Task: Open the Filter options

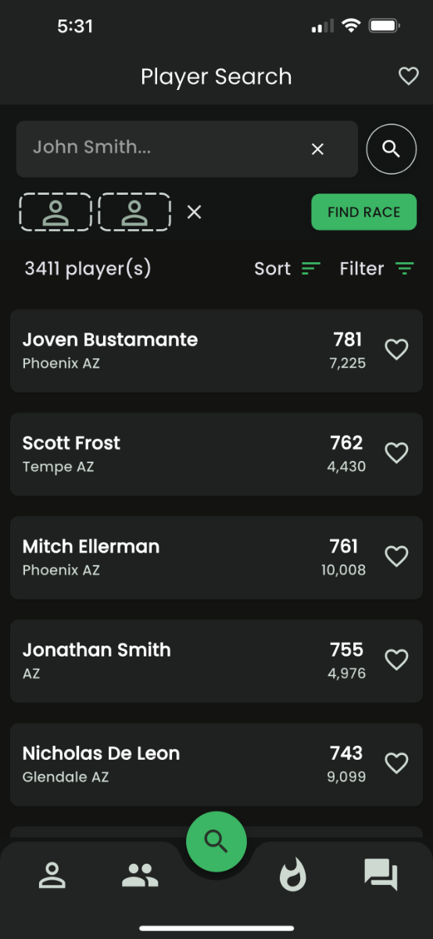Action: [377, 268]
